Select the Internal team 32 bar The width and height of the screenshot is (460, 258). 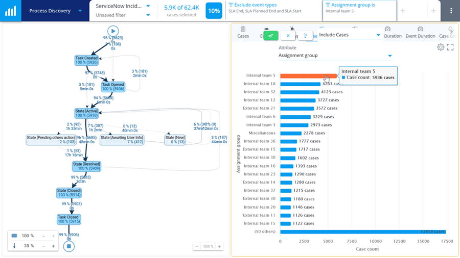300,92
